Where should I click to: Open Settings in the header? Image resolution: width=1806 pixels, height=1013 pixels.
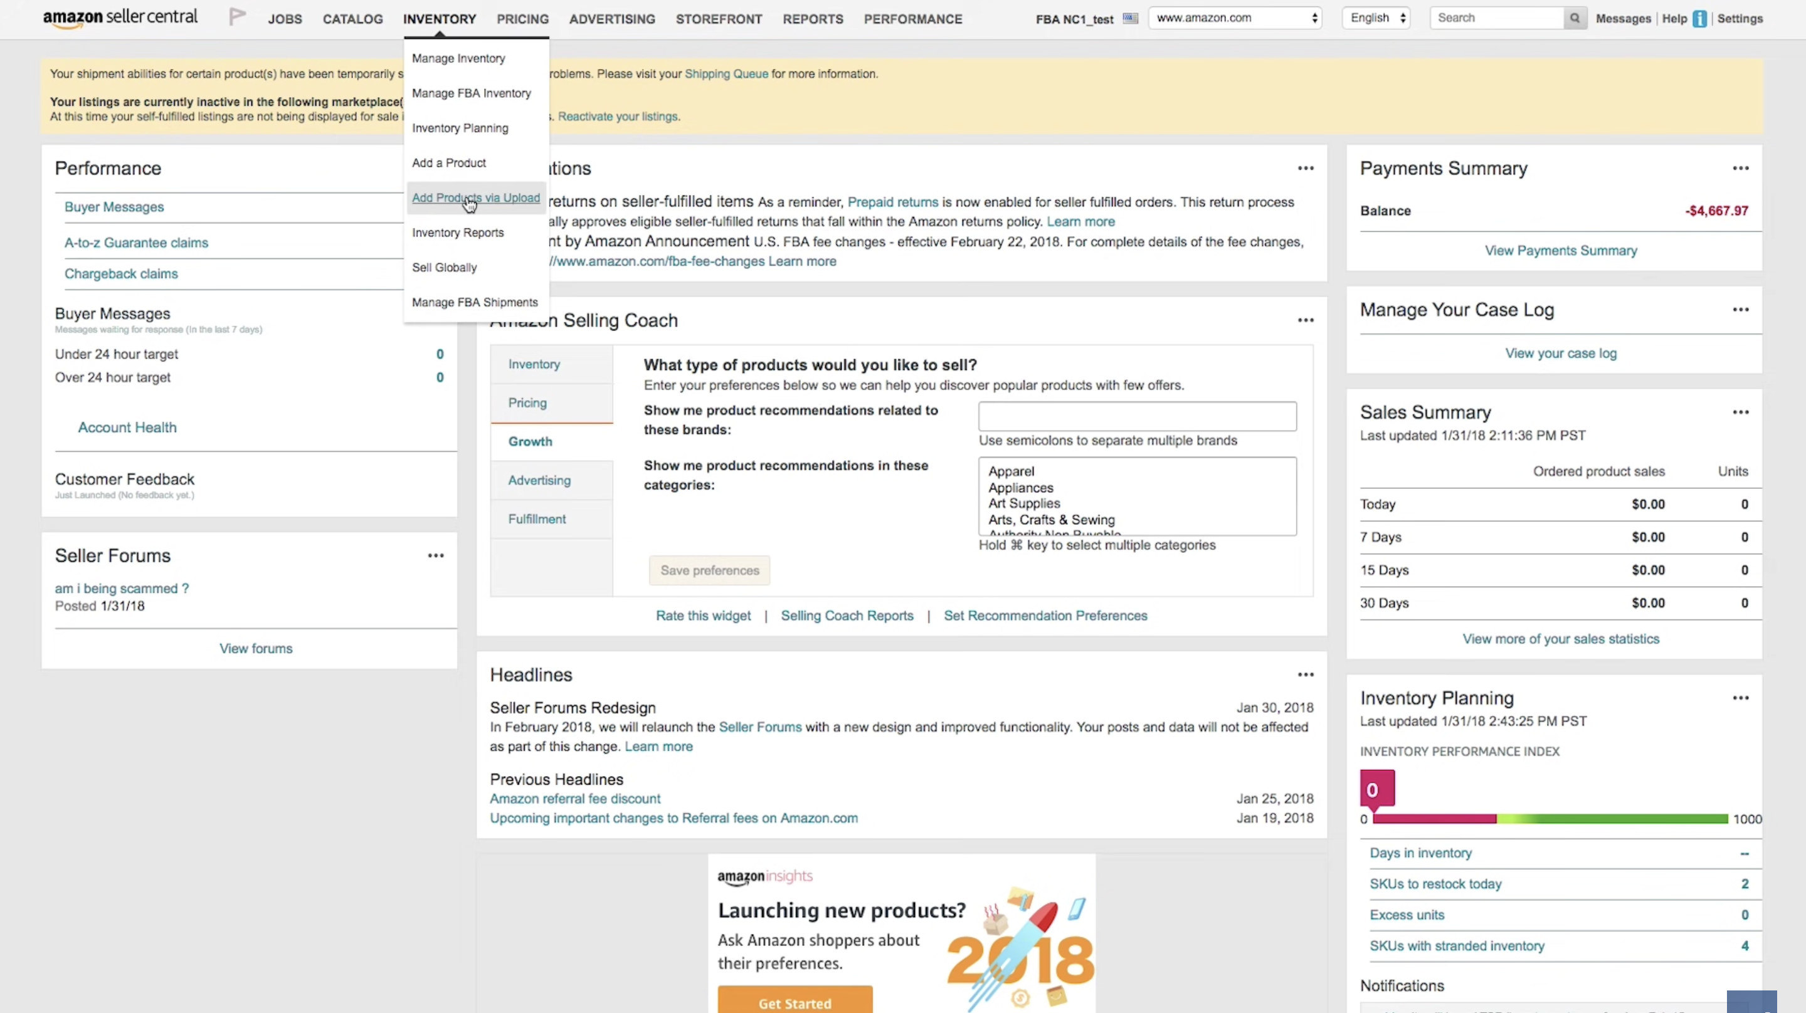pyautogui.click(x=1740, y=19)
